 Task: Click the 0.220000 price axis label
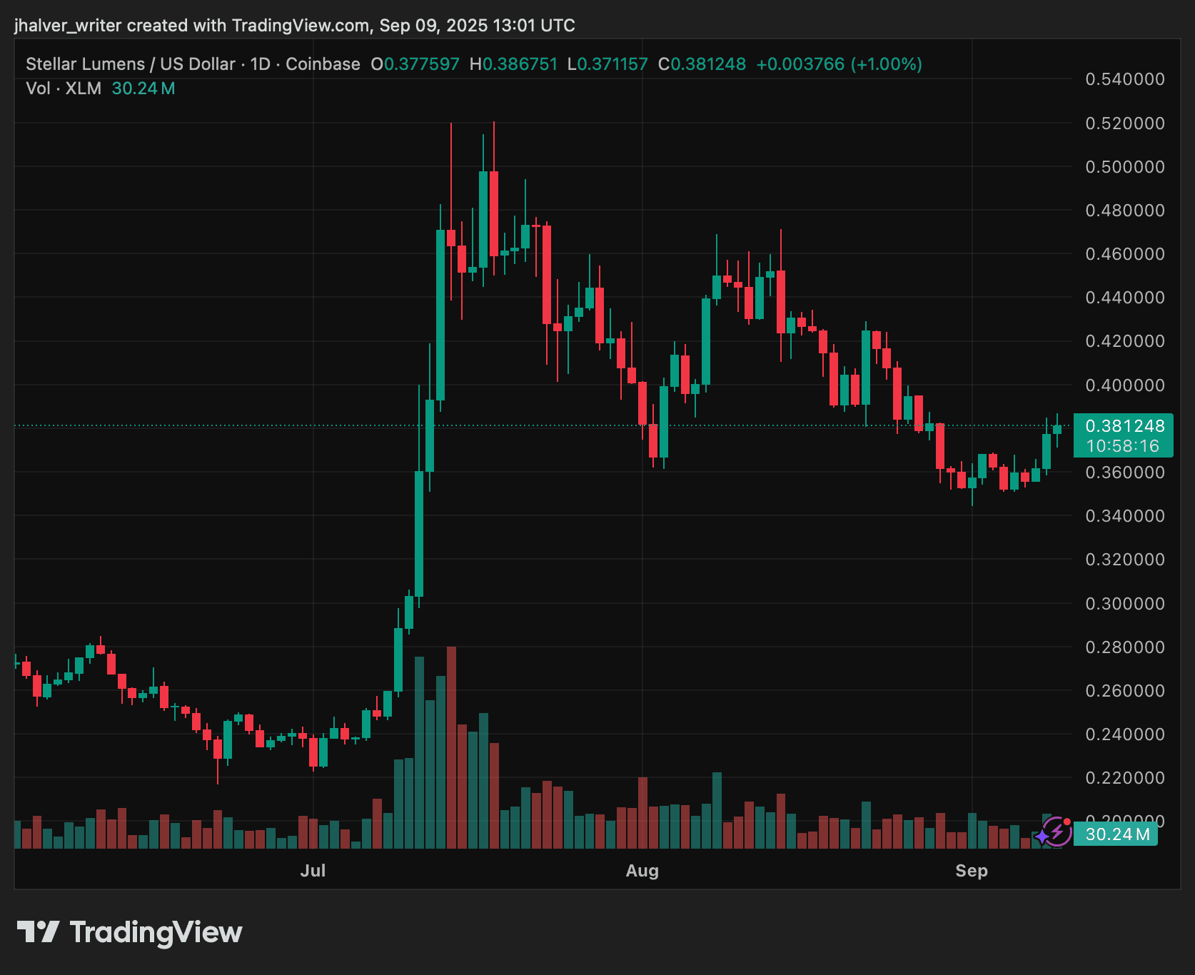(x=1125, y=778)
